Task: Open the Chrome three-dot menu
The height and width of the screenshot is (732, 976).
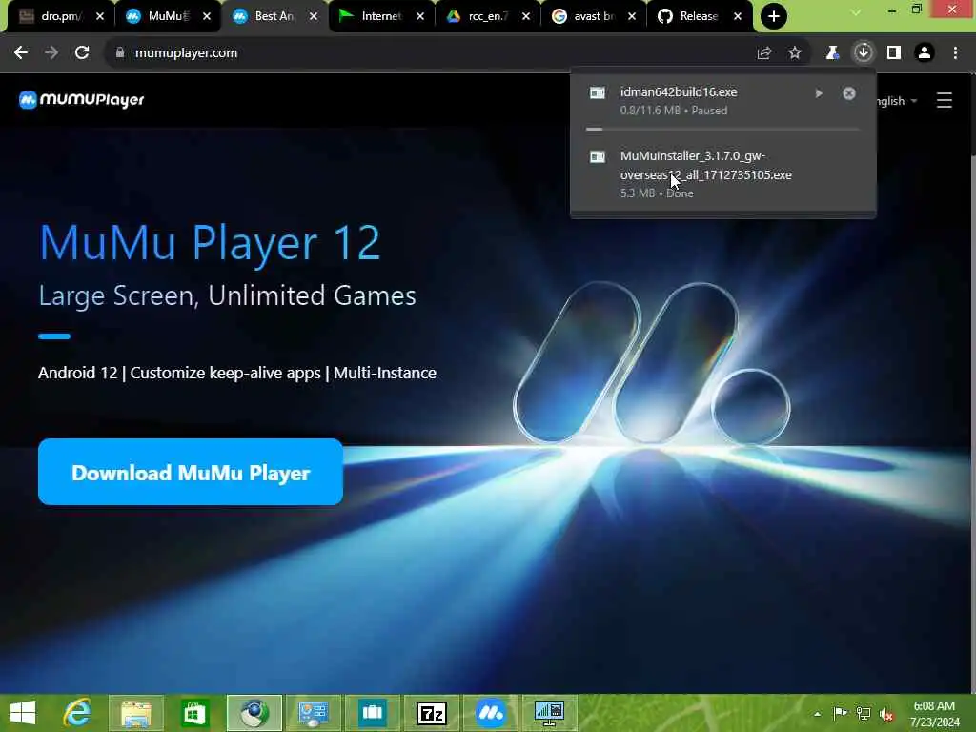Action: pos(955,53)
